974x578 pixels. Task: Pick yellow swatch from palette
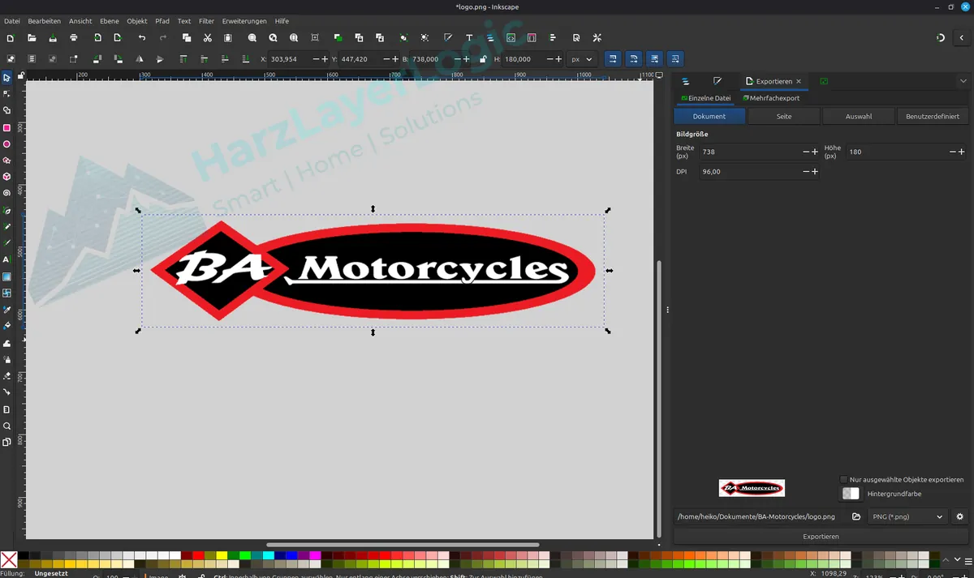[222, 555]
